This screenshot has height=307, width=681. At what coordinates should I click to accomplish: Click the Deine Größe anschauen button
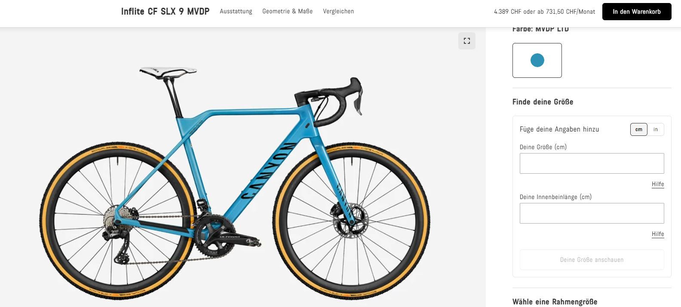coord(592,260)
